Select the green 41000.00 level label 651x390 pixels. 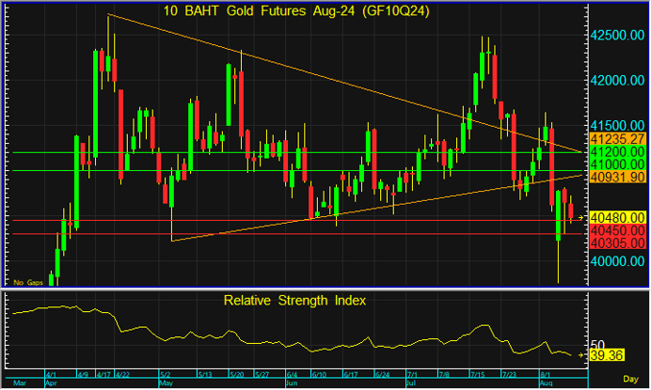coord(616,164)
